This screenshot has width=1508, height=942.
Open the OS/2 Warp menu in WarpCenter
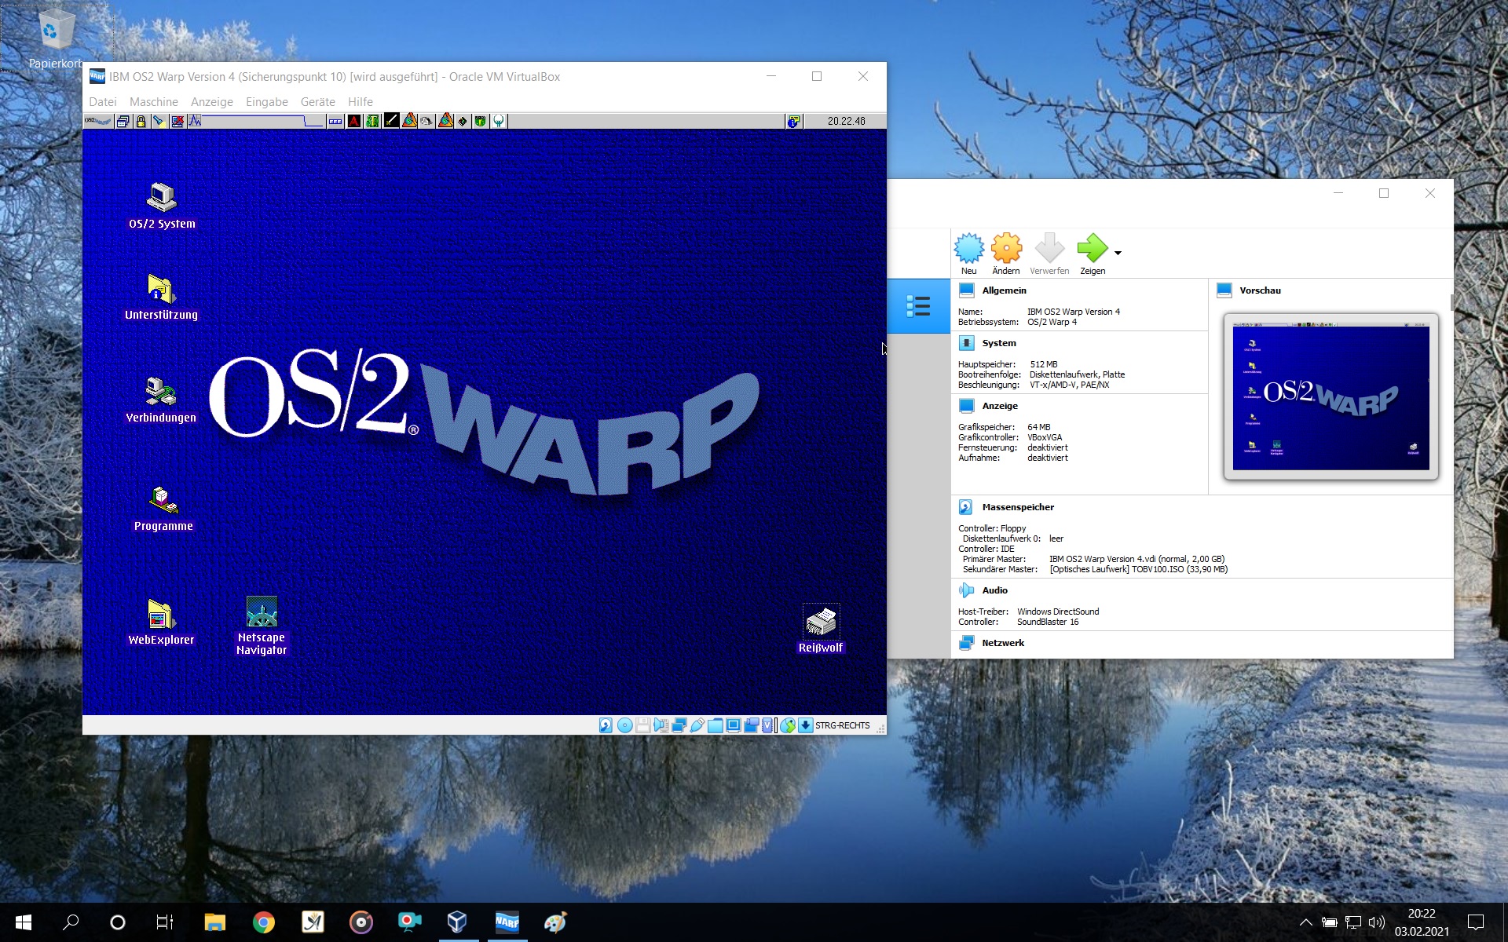click(98, 121)
